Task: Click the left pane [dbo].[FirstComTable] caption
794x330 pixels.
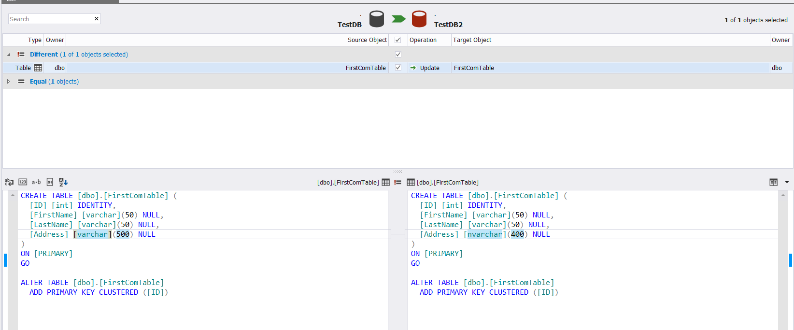Action: coord(348,182)
